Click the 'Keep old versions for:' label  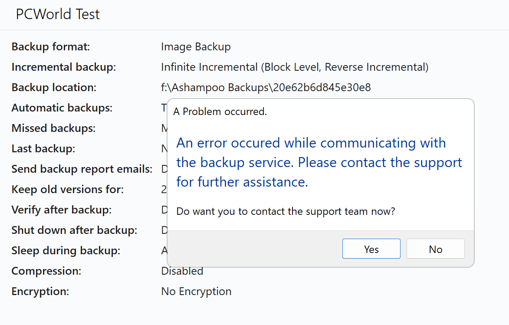point(68,190)
